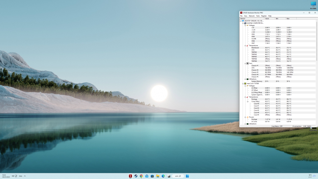Open the HWMonitor taskbar icon
Viewport: 318px width, 179px height.
[x=130, y=176]
